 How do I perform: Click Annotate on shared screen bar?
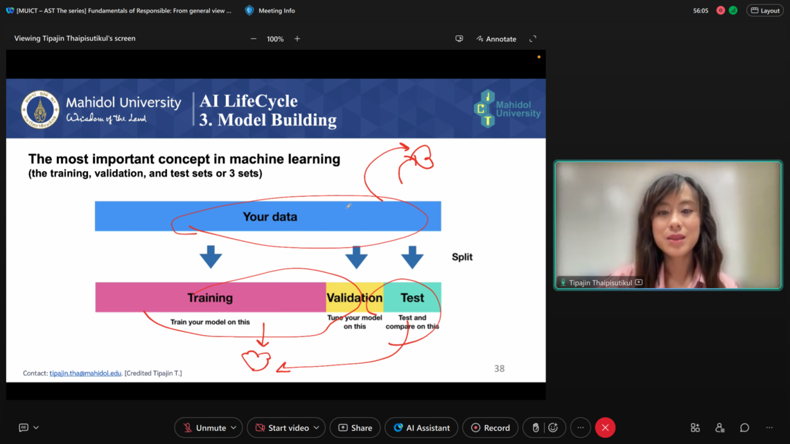[496, 39]
